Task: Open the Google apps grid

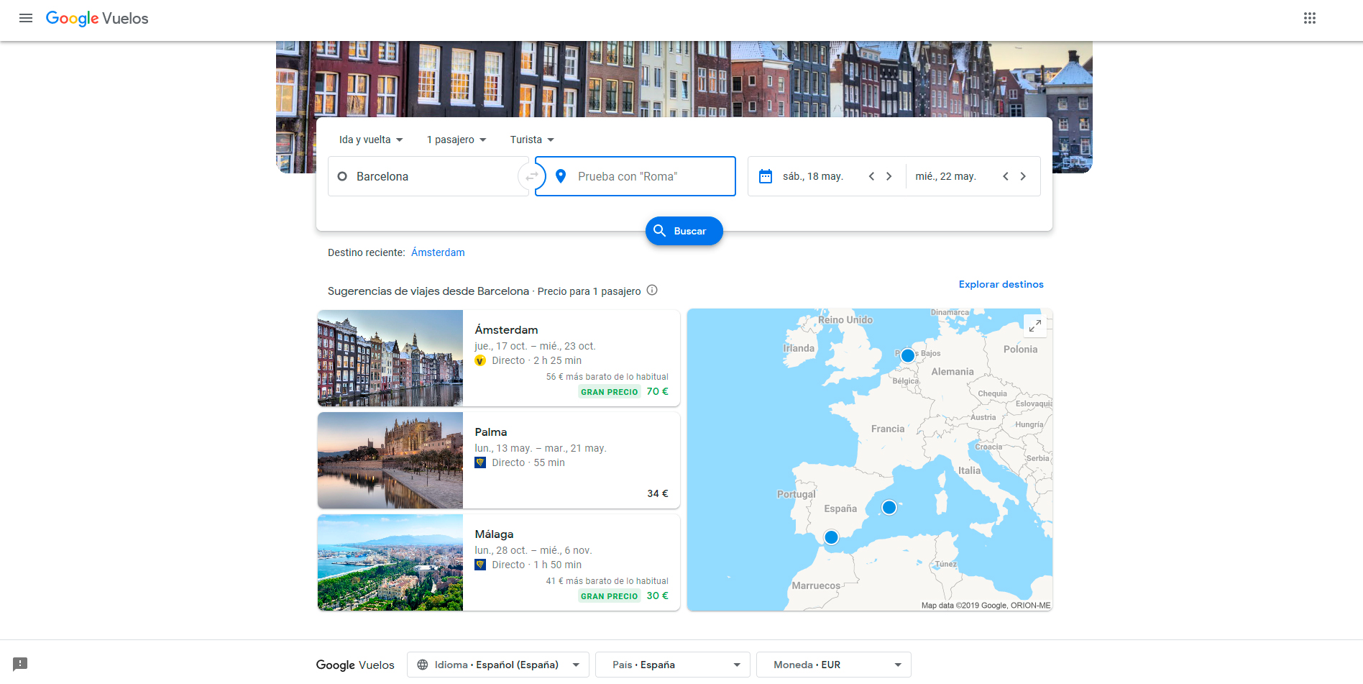Action: click(1310, 18)
